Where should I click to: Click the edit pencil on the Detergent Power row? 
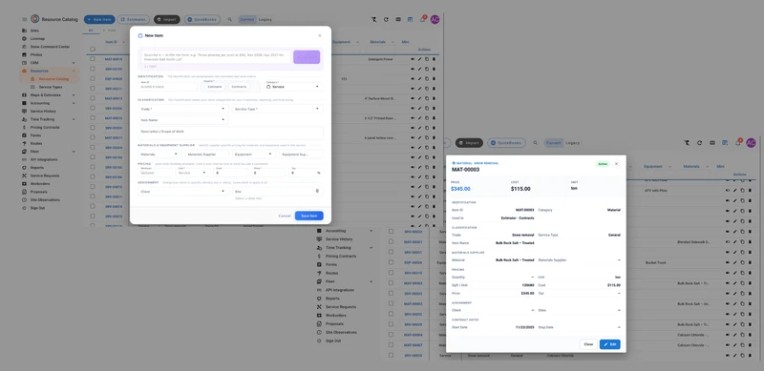click(419, 59)
